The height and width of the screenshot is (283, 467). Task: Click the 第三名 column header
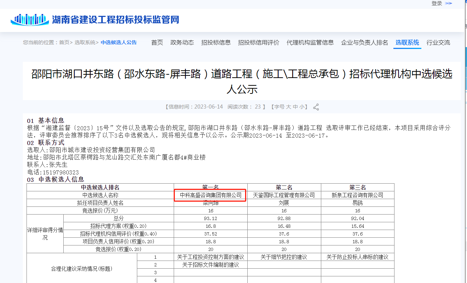pos(358,187)
